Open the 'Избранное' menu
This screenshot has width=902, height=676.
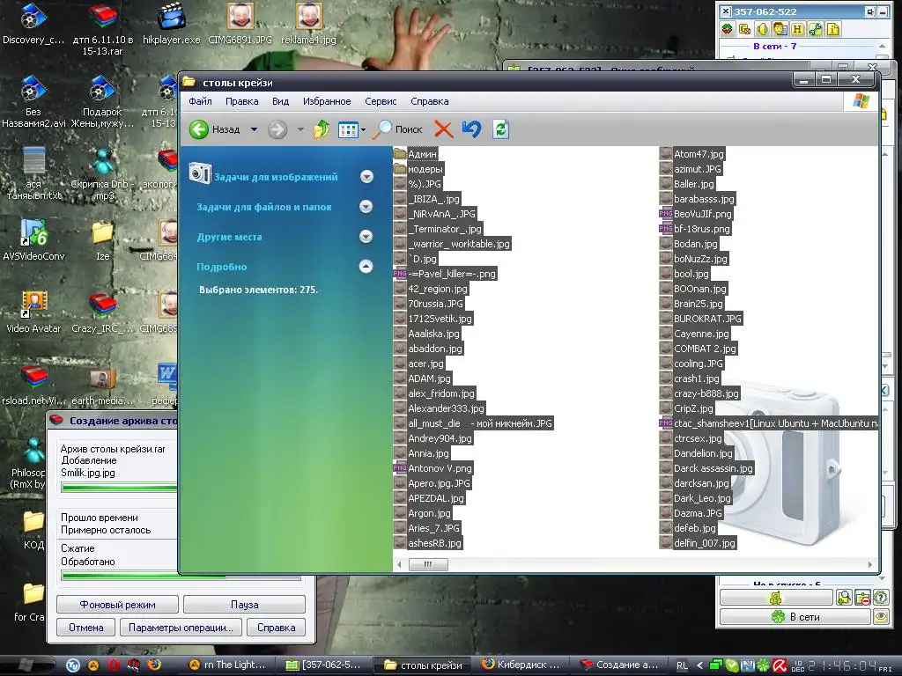pyautogui.click(x=326, y=101)
